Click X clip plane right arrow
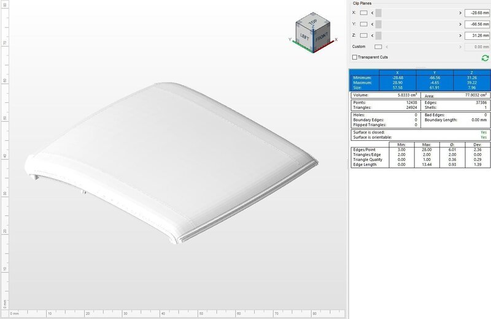Image resolution: width=491 pixels, height=319 pixels. click(x=460, y=12)
